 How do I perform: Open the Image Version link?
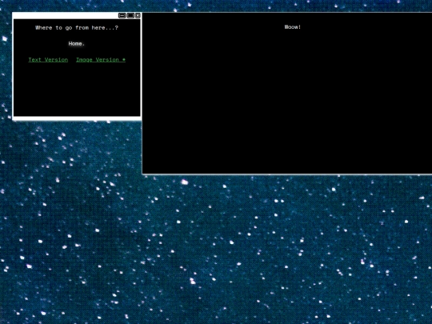click(x=101, y=60)
